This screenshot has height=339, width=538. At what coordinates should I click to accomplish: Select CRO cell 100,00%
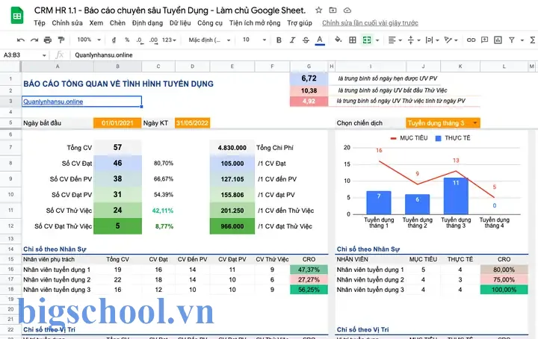click(x=504, y=290)
